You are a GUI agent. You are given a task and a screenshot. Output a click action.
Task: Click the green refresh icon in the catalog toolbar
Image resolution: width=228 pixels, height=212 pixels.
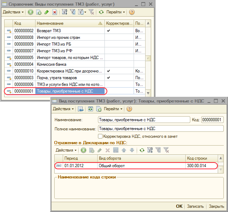(101, 12)
